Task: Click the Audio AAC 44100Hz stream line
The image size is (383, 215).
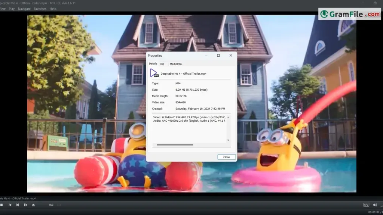Action: click(x=189, y=121)
